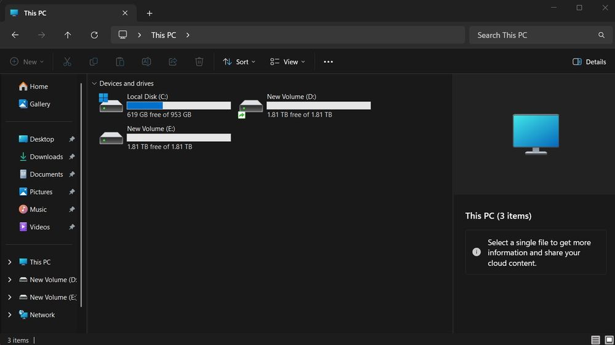This screenshot has width=615, height=345.
Task: Switch to large thumbnails view in status bar
Action: click(609, 340)
